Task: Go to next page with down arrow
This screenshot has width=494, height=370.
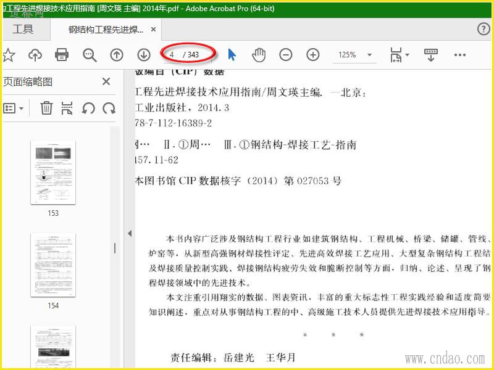Action: tap(144, 55)
